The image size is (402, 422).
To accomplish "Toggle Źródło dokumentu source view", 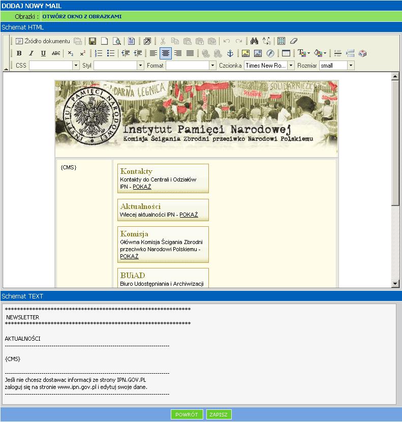I will point(43,41).
